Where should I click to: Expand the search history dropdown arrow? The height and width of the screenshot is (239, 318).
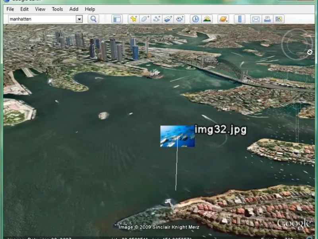coord(79,19)
